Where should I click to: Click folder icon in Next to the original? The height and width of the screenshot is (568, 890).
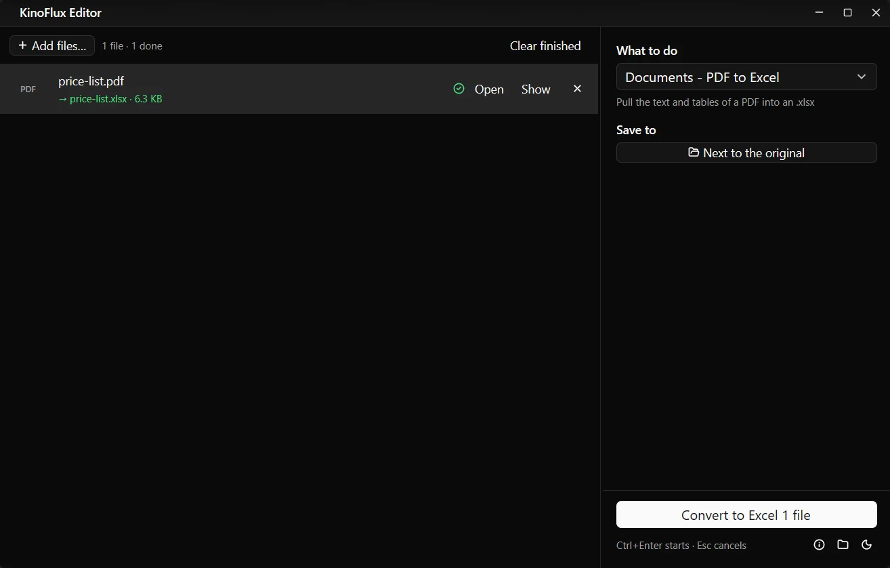(694, 153)
